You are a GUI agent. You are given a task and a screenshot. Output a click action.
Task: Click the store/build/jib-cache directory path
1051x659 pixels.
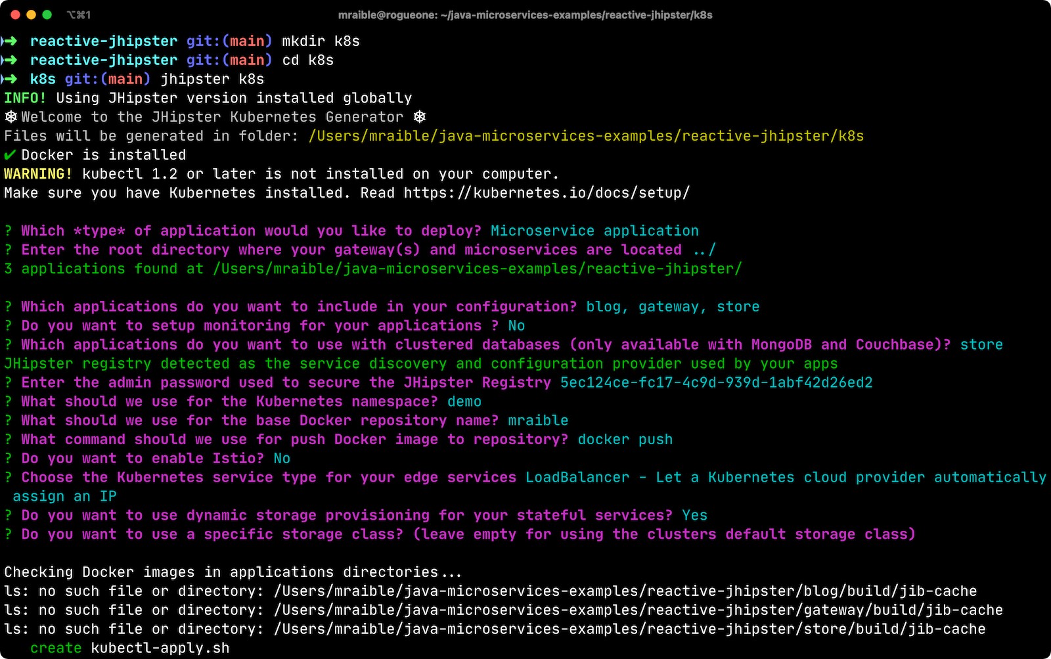[x=629, y=629]
